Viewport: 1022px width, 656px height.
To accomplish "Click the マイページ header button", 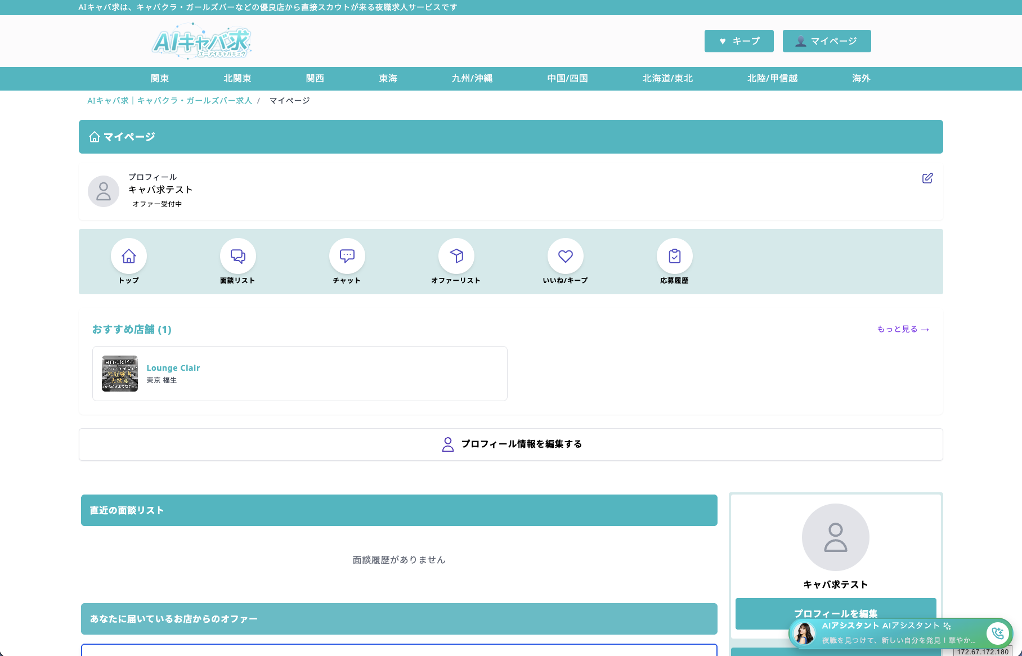I will [827, 41].
